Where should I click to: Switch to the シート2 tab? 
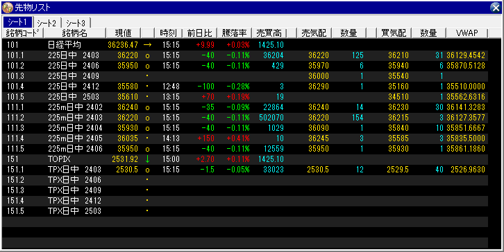47,23
